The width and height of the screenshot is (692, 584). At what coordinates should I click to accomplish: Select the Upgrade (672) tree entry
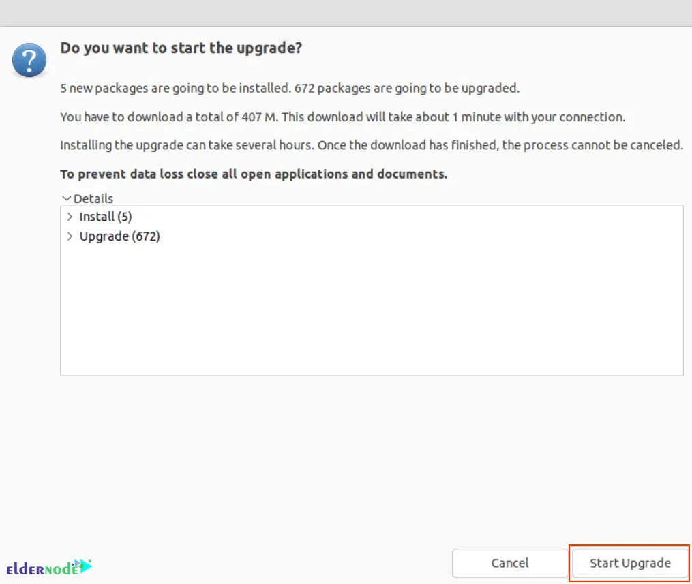[120, 236]
